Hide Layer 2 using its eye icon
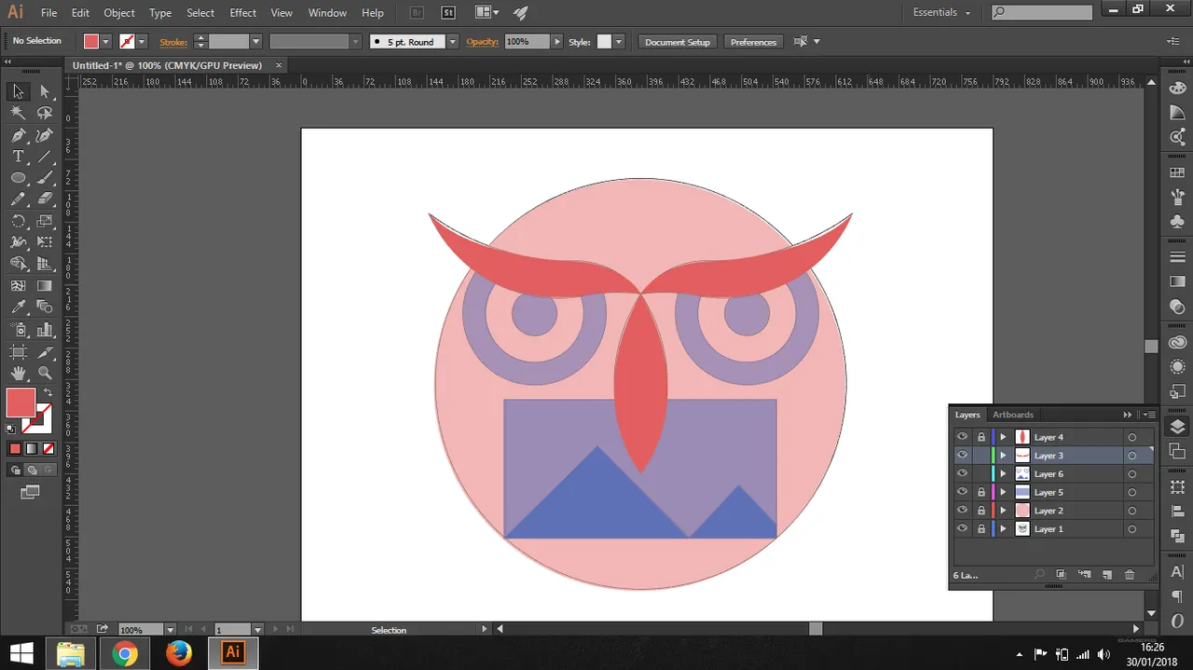The image size is (1193, 670). tap(962, 511)
